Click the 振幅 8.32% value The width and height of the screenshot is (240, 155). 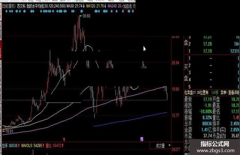[x=207, y=118]
